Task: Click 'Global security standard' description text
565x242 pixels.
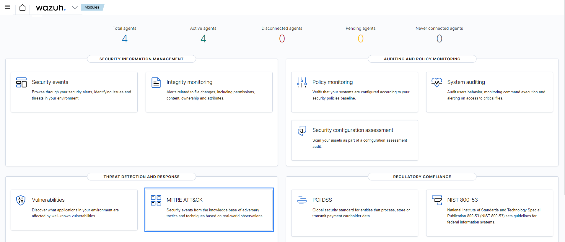Action: pos(361,213)
